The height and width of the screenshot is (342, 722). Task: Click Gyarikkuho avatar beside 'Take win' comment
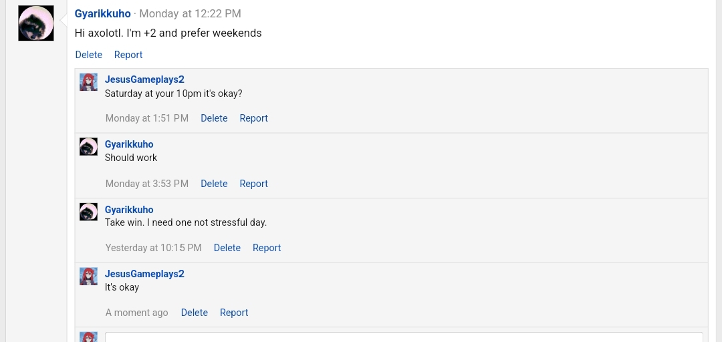88,212
